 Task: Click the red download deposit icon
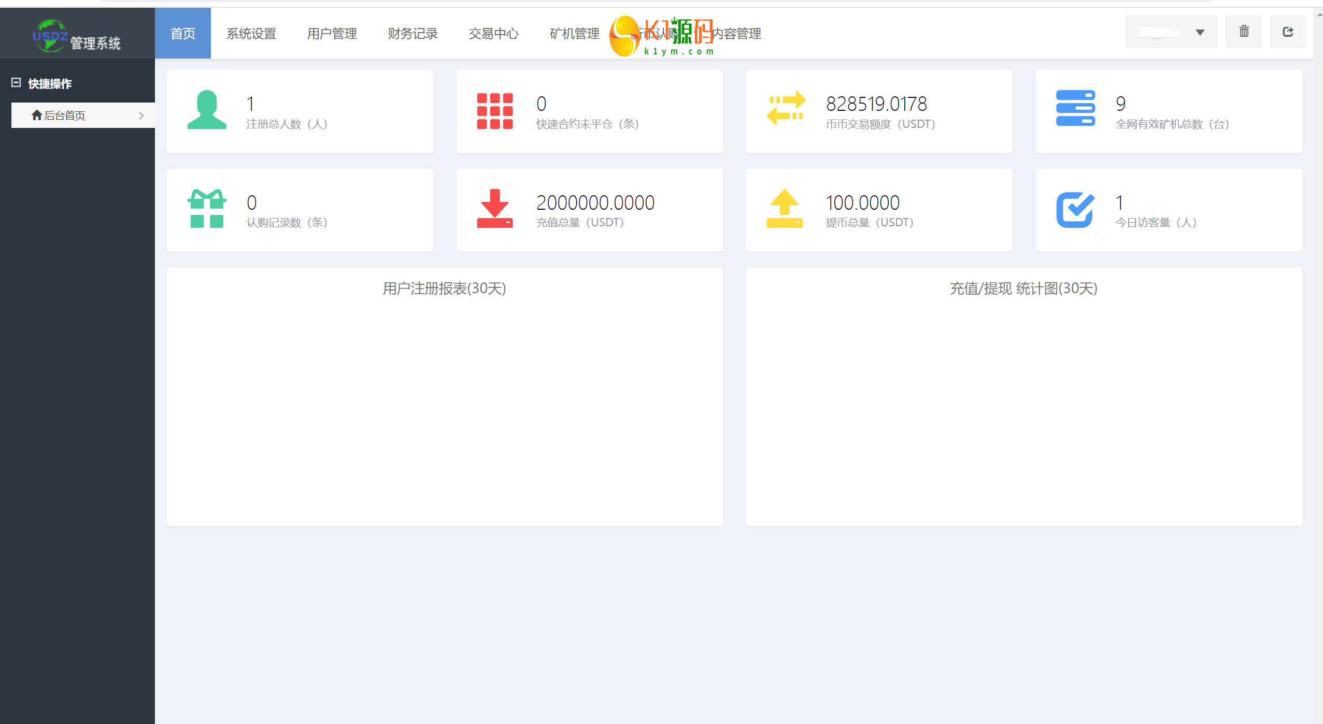[494, 209]
